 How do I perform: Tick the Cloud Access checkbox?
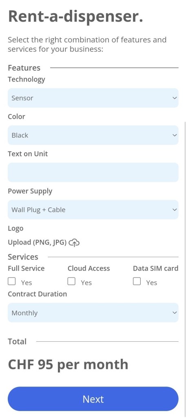click(71, 281)
